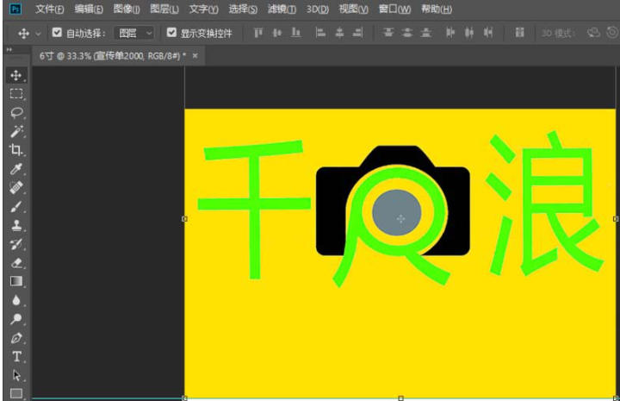Select the Horizontal Type tool

15,356
